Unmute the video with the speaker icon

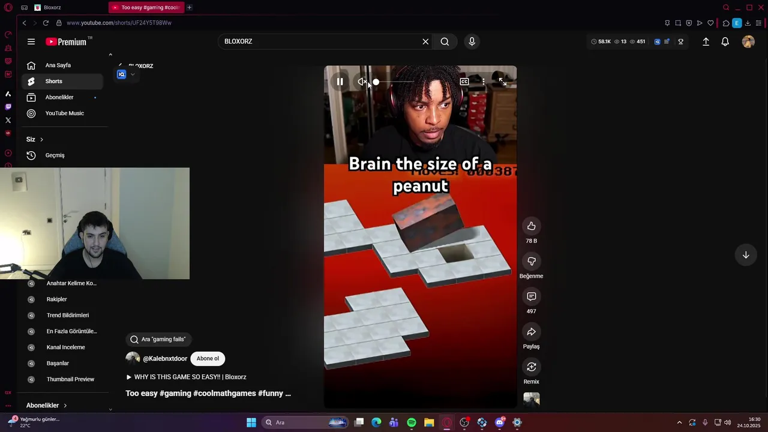pyautogui.click(x=362, y=82)
